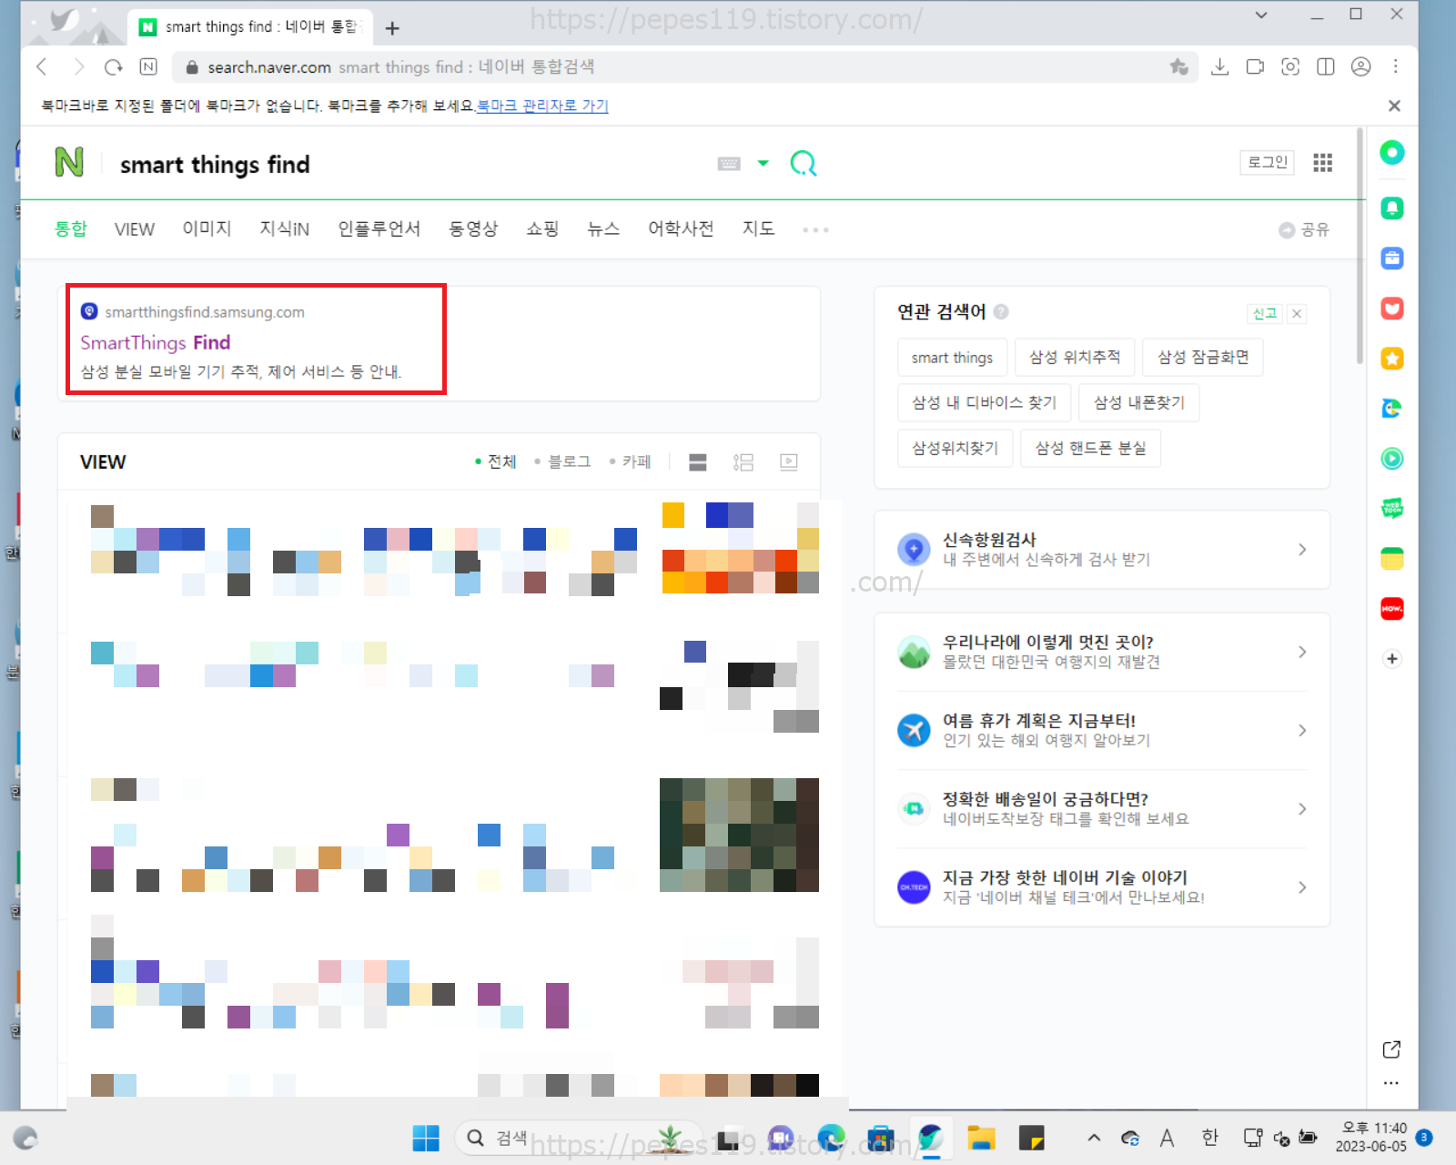Screen dimensions: 1456x1165
Task: Click the screen capture icon in browser toolbar
Action: [1290, 66]
